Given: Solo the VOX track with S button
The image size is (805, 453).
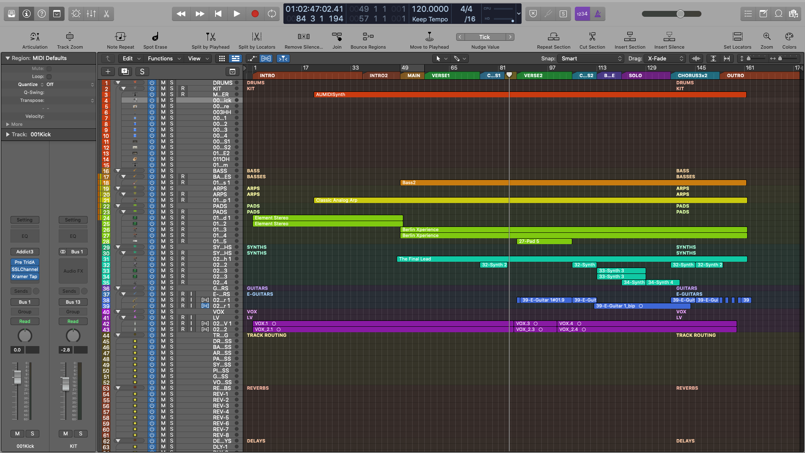Looking at the screenshot, I should (171, 312).
